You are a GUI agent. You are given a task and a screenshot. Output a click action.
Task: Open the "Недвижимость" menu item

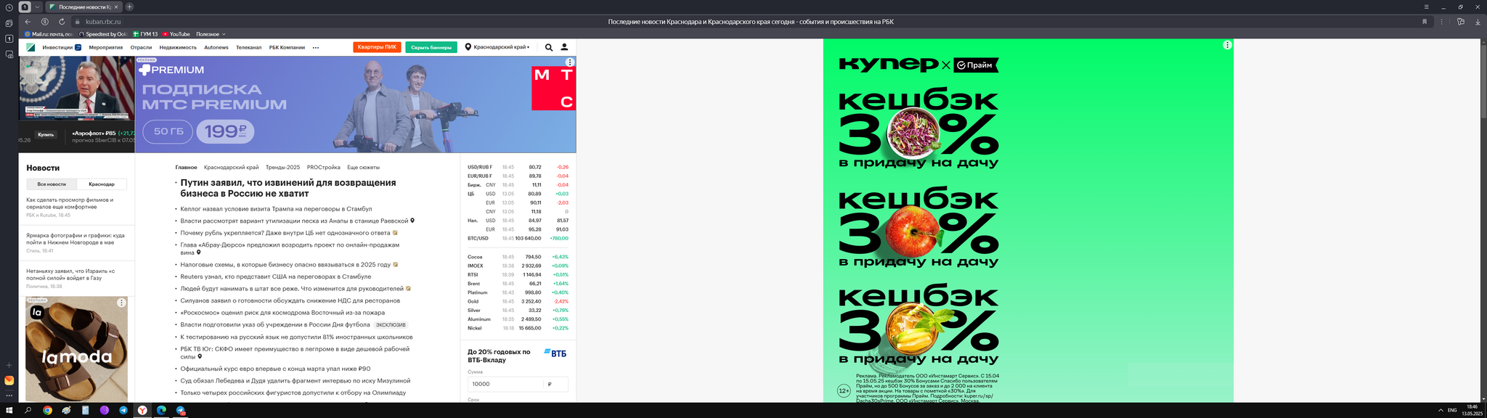178,47
